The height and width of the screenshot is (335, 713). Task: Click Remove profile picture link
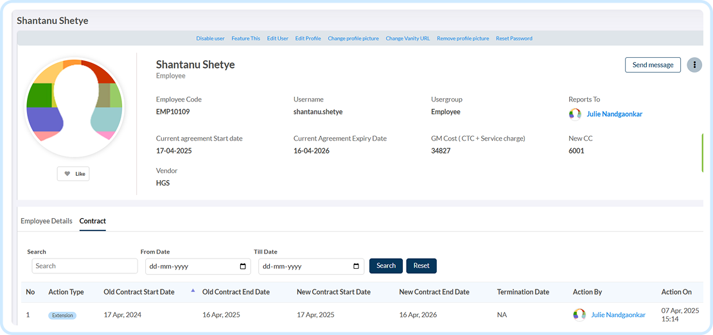pos(463,39)
